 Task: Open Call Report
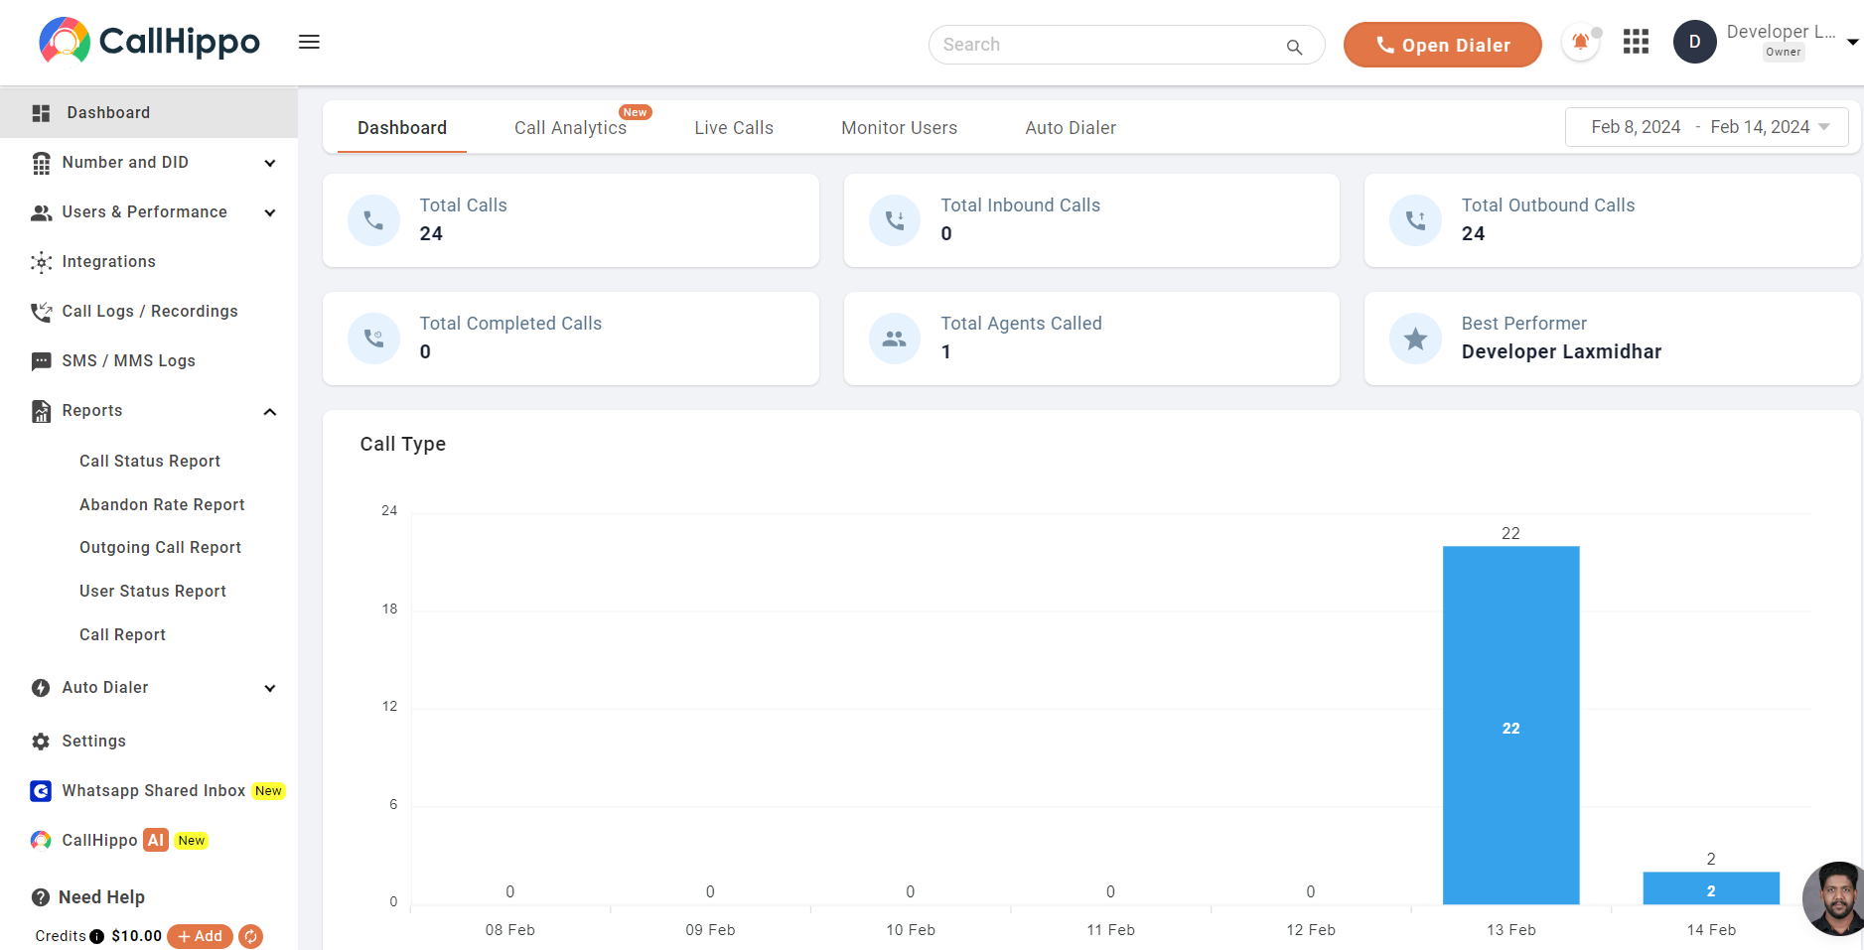122,635
